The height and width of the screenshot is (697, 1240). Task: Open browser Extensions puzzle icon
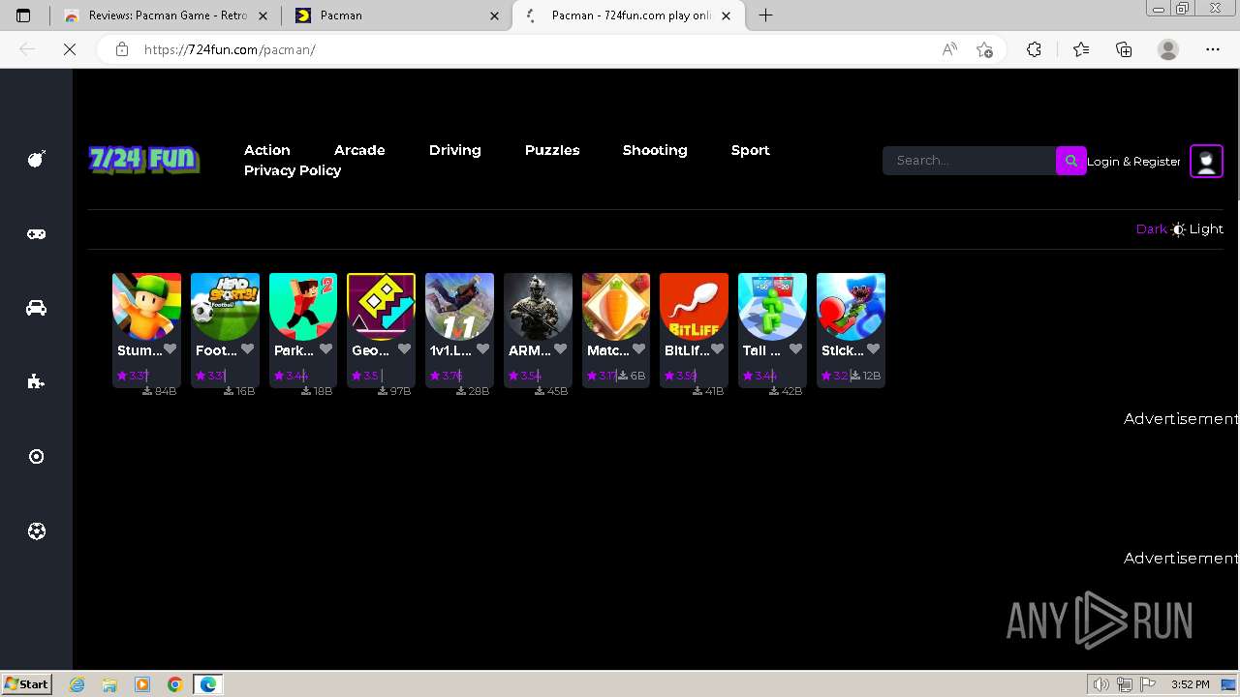[1034, 49]
